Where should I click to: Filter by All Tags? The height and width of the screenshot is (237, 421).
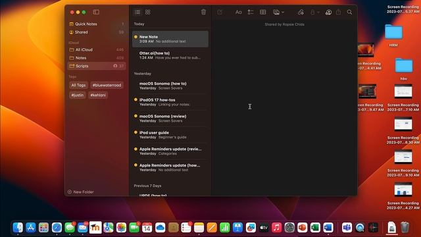[78, 85]
